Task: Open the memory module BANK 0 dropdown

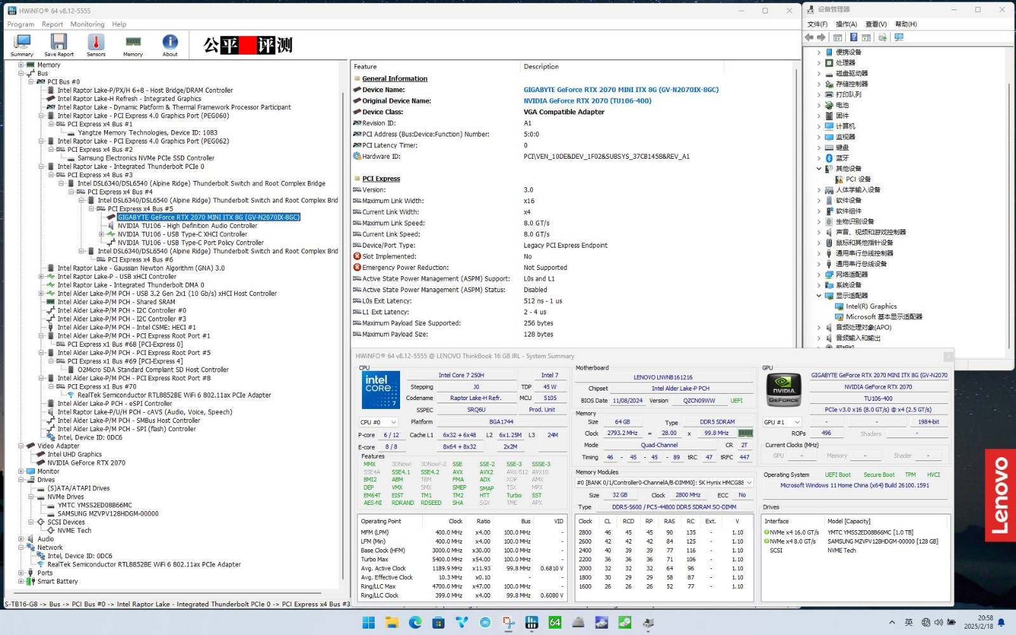Action: 664,483
